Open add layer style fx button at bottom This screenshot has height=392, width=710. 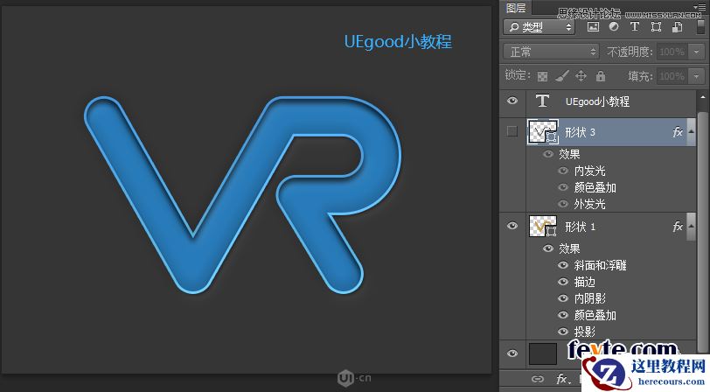click(563, 379)
